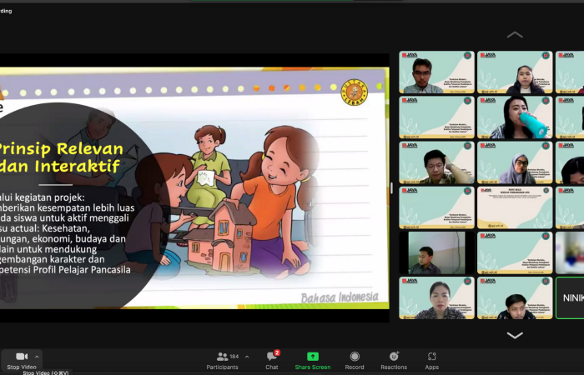
Task: Show next gallery page with down chevron
Action: click(515, 336)
